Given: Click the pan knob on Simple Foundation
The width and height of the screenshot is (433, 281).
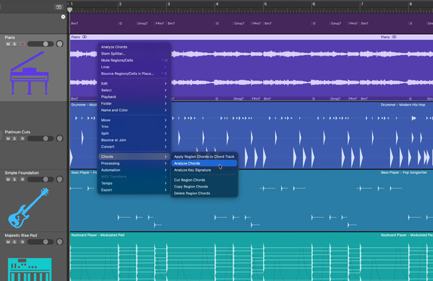Looking at the screenshot, I should pyautogui.click(x=60, y=180).
